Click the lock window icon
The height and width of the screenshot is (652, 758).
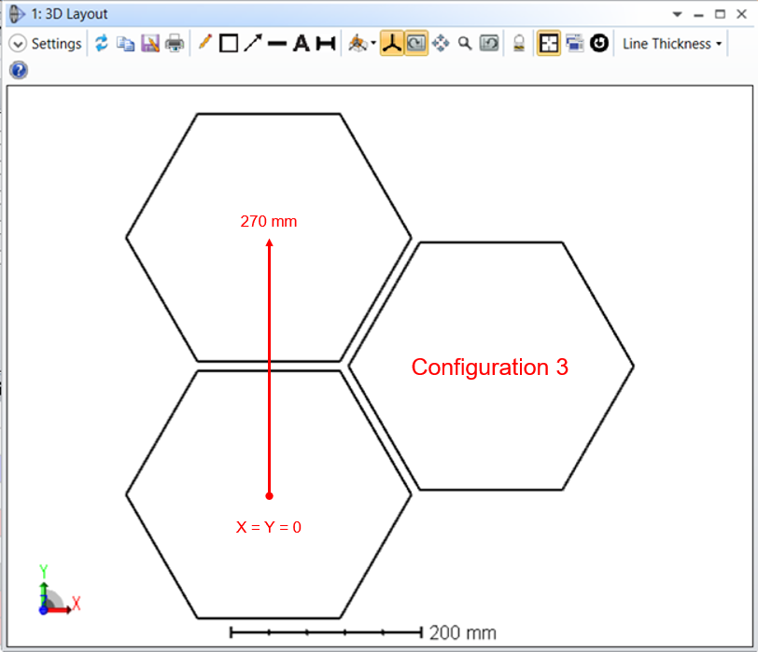click(x=519, y=44)
